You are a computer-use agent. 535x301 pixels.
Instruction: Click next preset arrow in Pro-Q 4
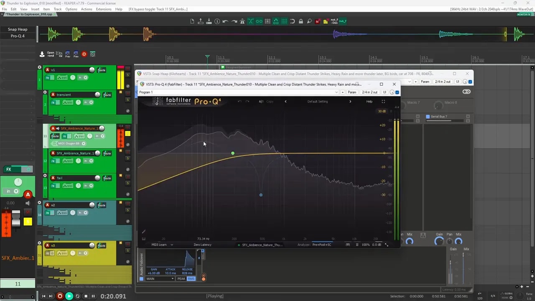350,102
